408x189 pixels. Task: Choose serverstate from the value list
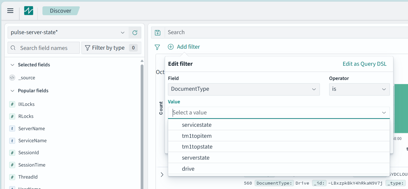point(279,158)
